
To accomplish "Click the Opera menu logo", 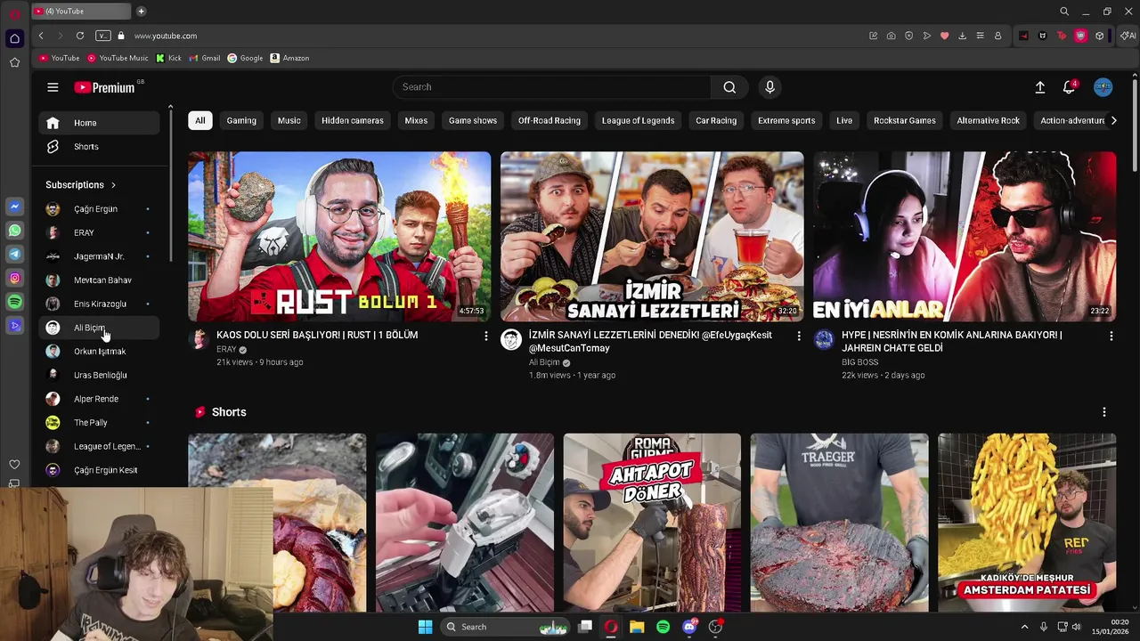I will tap(14, 13).
